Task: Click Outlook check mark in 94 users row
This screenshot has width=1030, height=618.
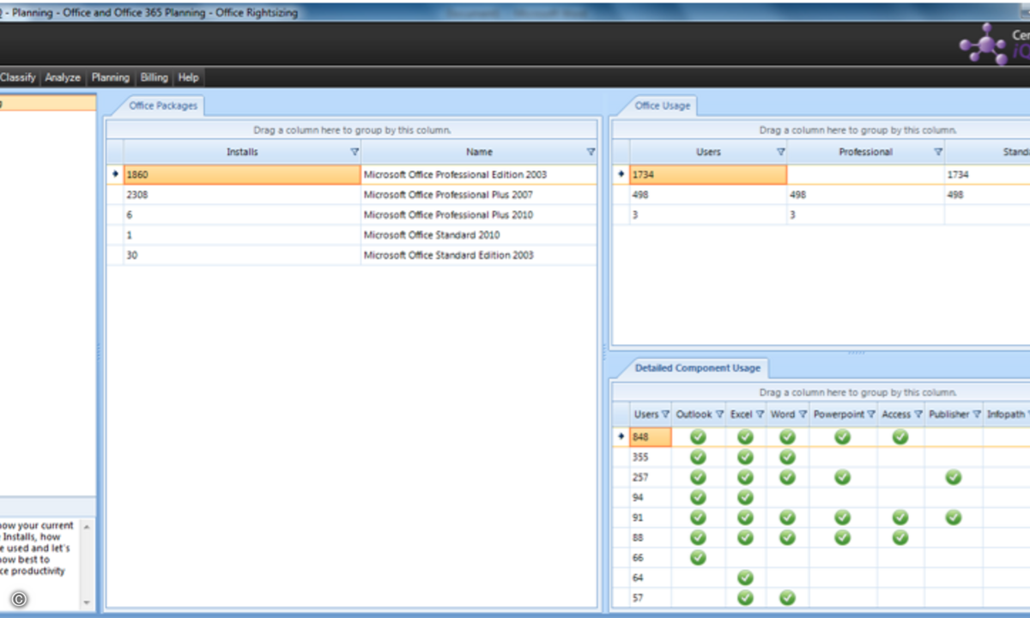Action: (x=698, y=497)
